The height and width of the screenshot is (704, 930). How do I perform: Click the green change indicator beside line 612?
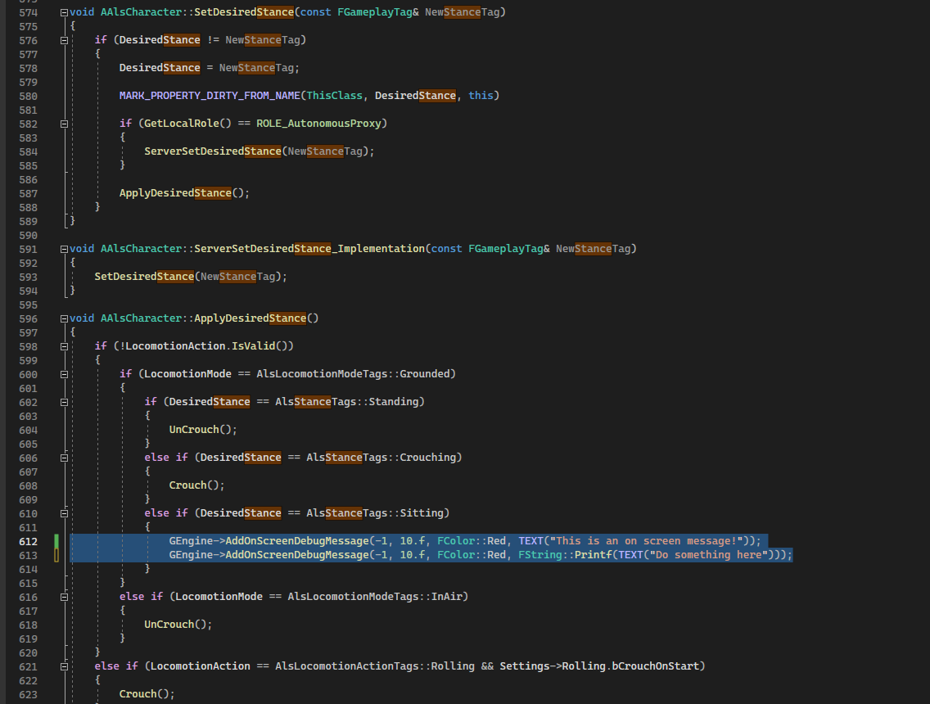[x=55, y=540]
